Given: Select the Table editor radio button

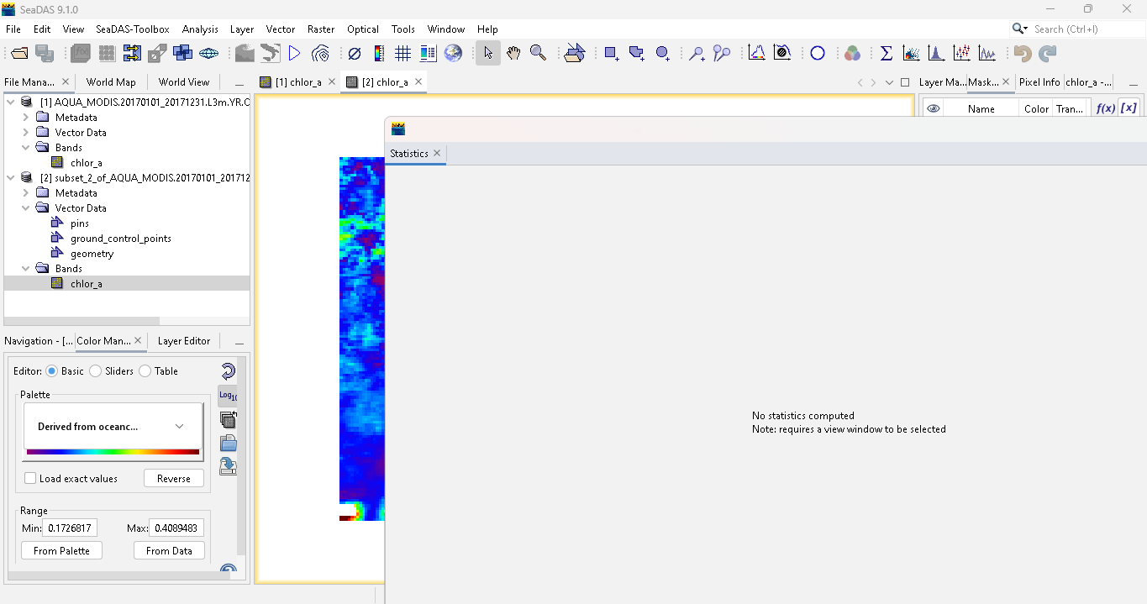Looking at the screenshot, I should click(145, 371).
